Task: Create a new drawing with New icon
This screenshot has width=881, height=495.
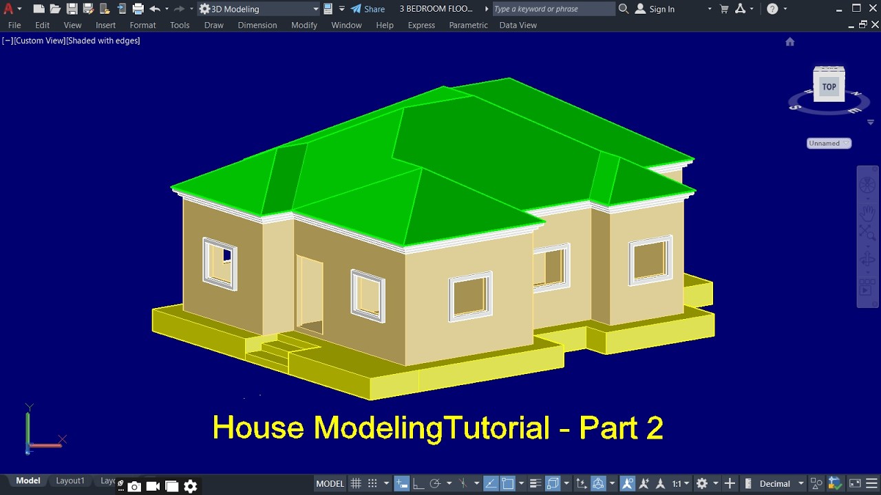Action: pos(39,9)
